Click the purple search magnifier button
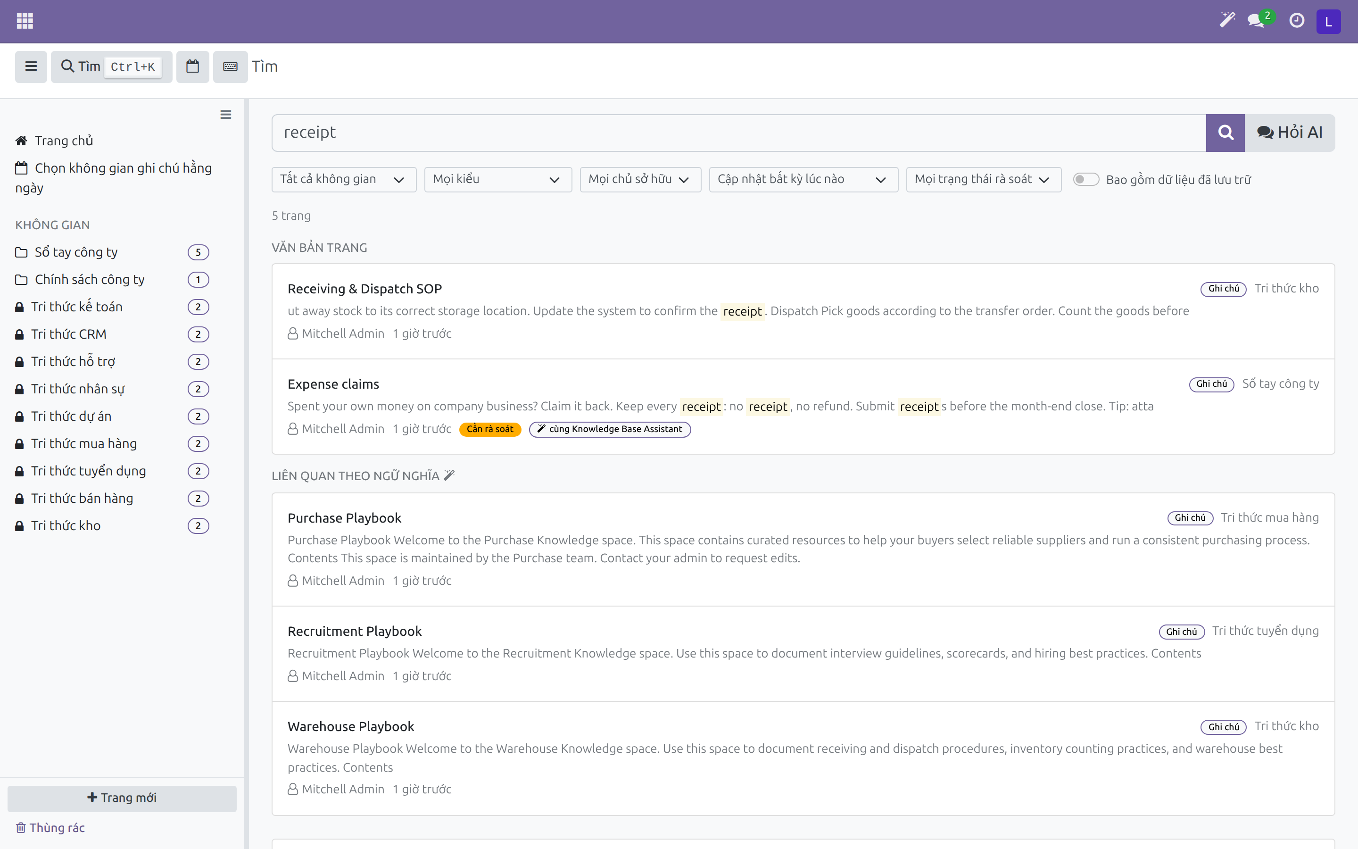The image size is (1358, 849). click(x=1225, y=133)
